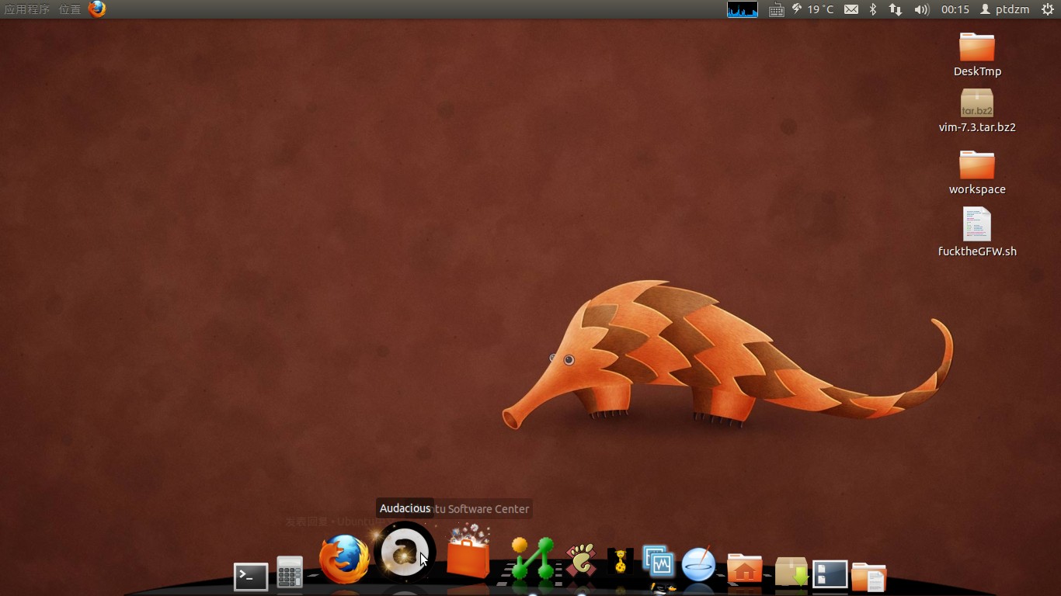Image resolution: width=1061 pixels, height=596 pixels.
Task: Select the vim-7.3.tar.bz2 archive file
Action: click(x=977, y=110)
